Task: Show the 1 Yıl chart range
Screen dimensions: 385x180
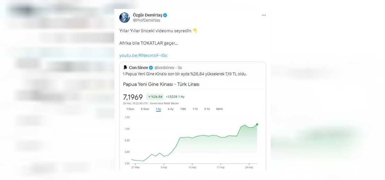Action: [195, 109]
